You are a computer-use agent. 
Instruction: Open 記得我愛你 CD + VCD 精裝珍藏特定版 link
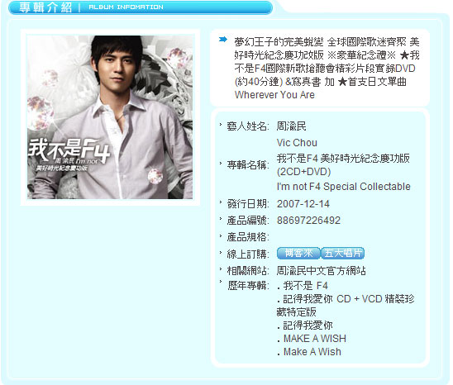[346, 306]
